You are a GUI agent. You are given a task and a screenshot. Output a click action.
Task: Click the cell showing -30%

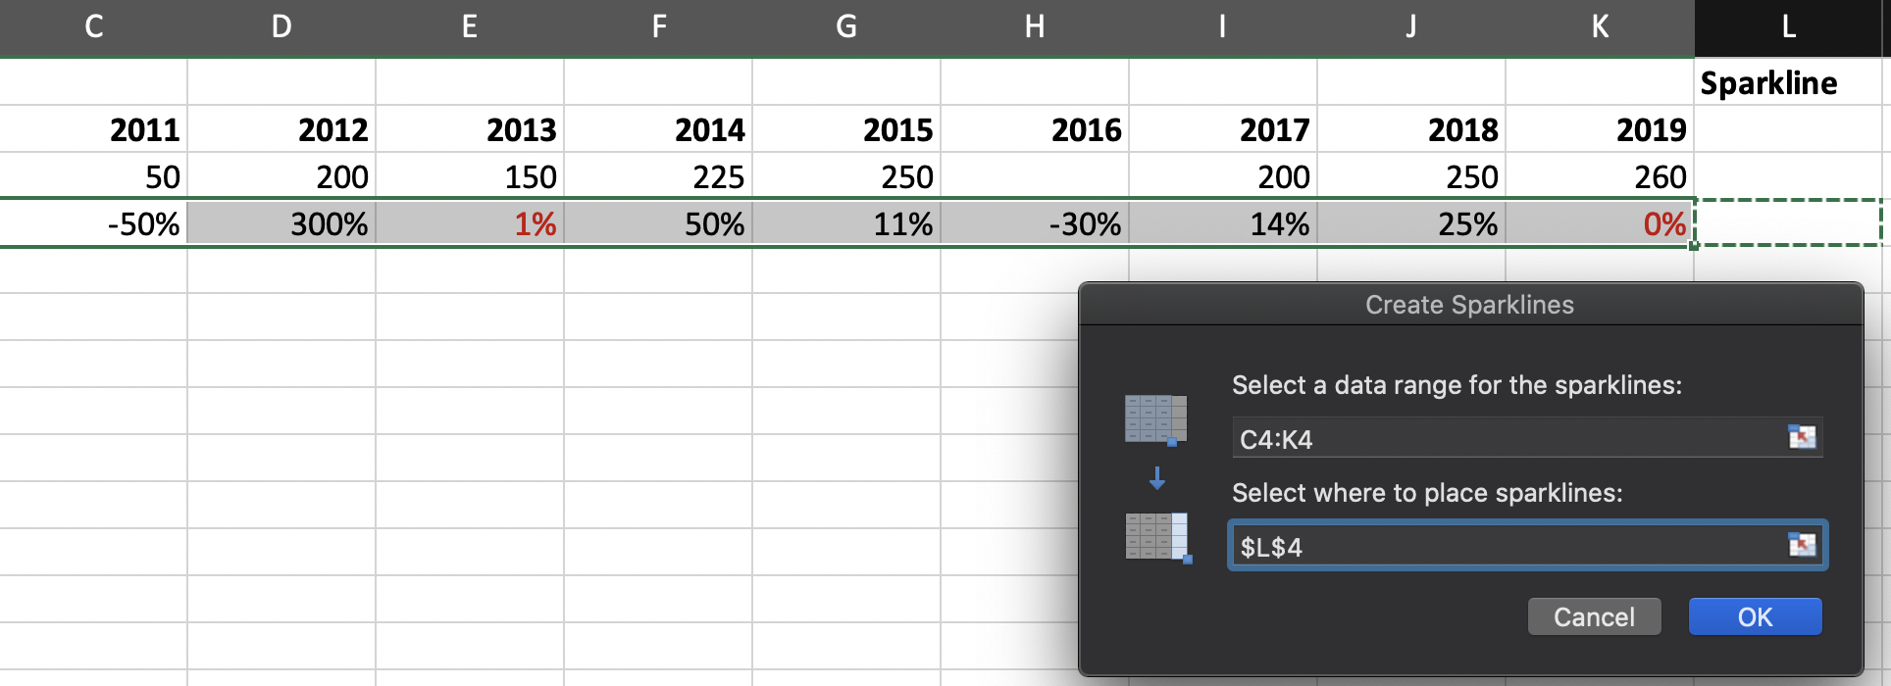coord(1035,223)
